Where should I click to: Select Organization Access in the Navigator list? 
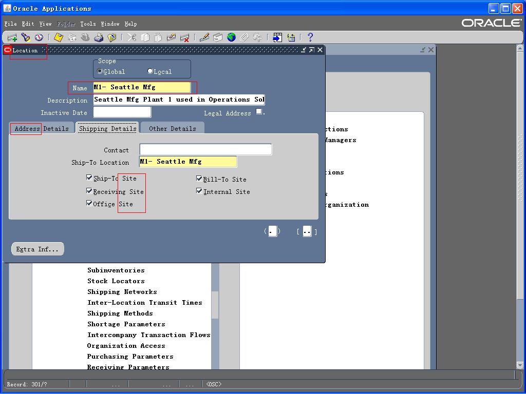[x=126, y=345]
